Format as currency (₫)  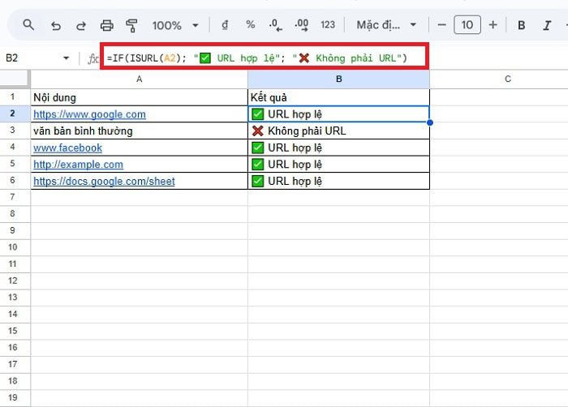click(x=224, y=25)
